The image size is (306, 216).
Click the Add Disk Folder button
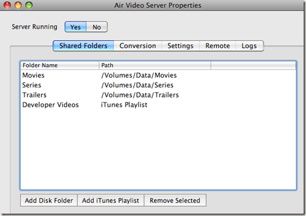[49, 200]
